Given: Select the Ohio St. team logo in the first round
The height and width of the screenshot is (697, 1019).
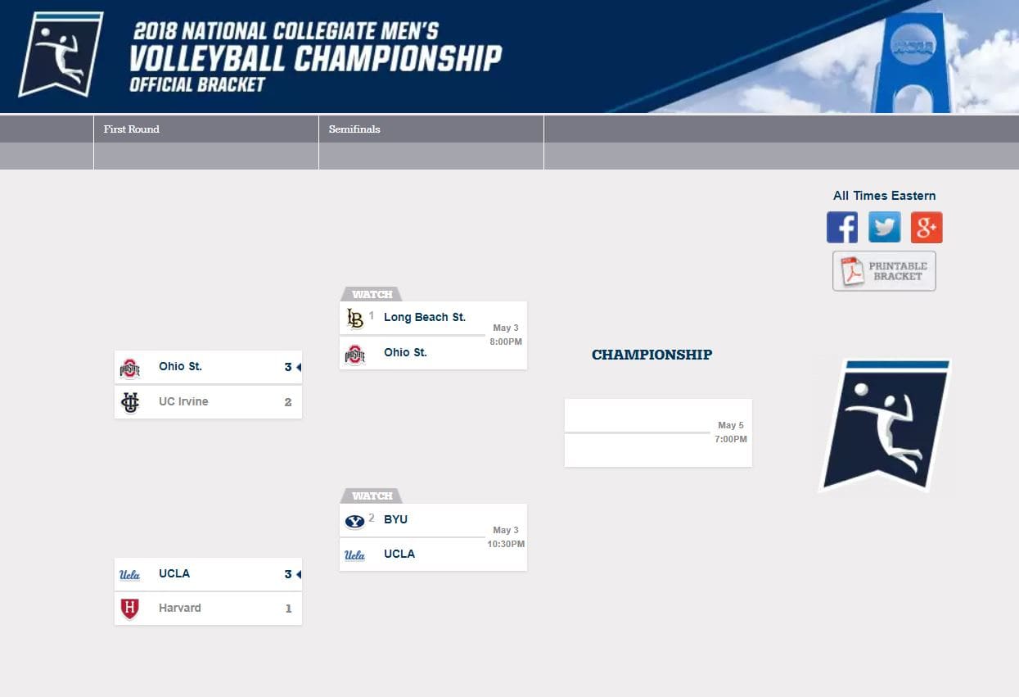Looking at the screenshot, I should pyautogui.click(x=131, y=367).
